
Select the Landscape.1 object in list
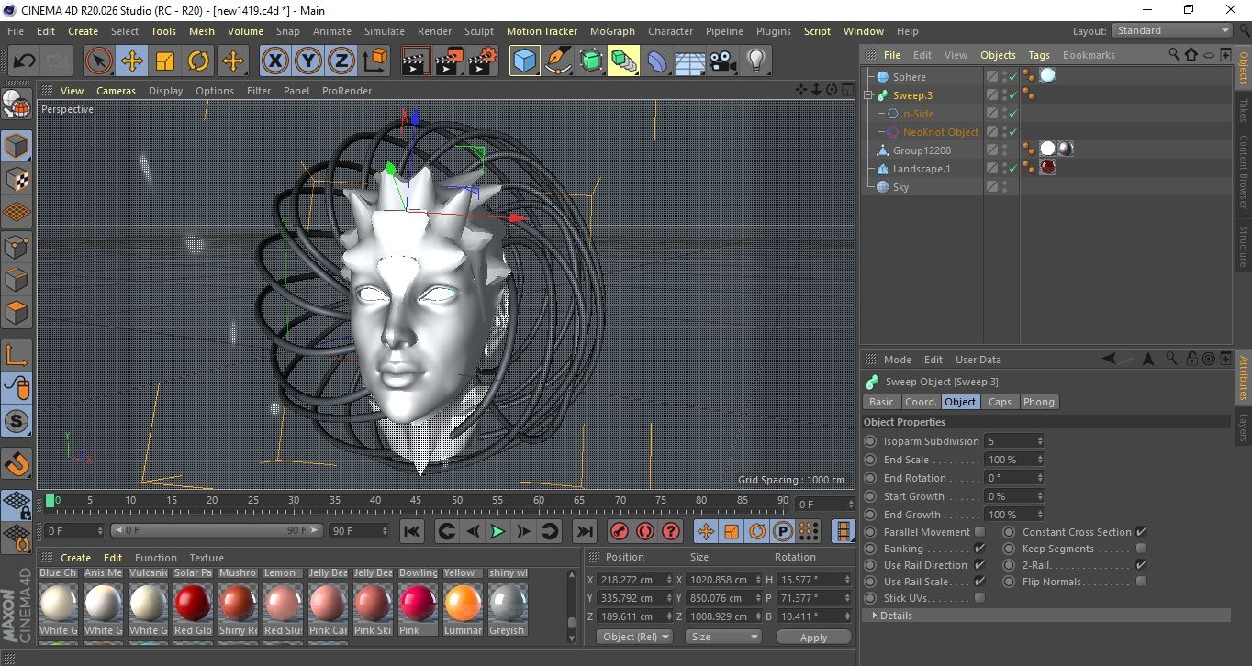(921, 169)
